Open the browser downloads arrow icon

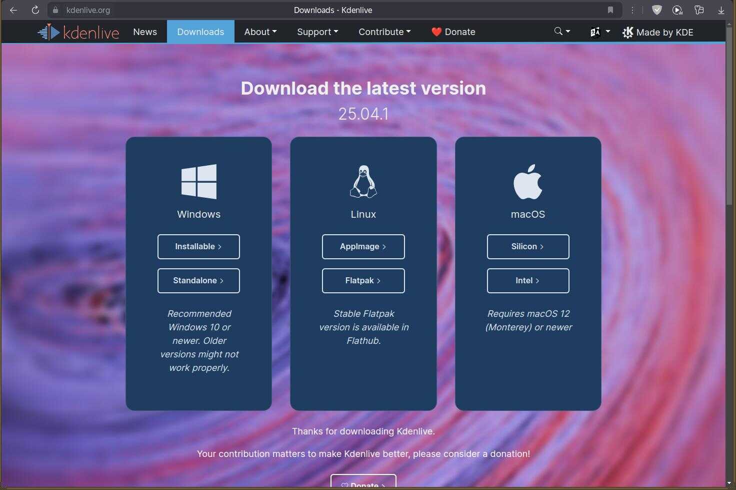coord(721,10)
